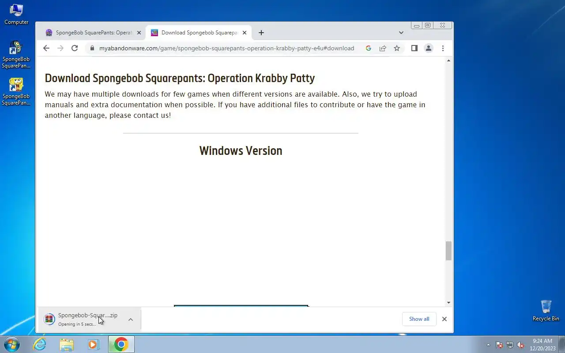This screenshot has height=353, width=565.
Task: Click the network tray icon
Action: (x=510, y=345)
